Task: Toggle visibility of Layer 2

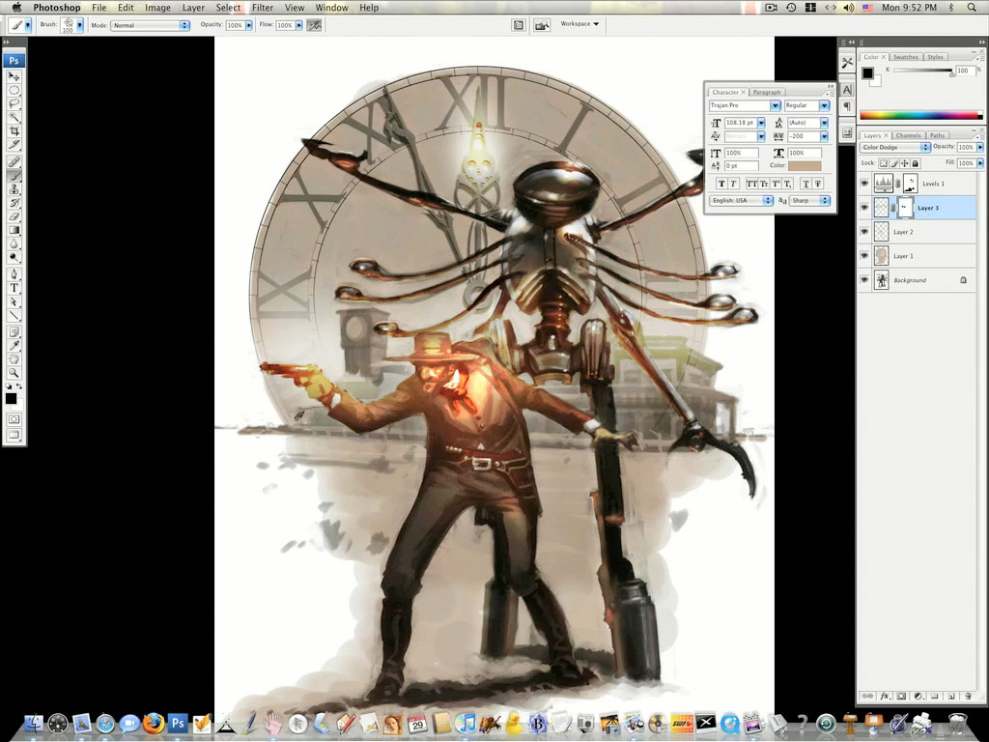Action: (x=864, y=232)
